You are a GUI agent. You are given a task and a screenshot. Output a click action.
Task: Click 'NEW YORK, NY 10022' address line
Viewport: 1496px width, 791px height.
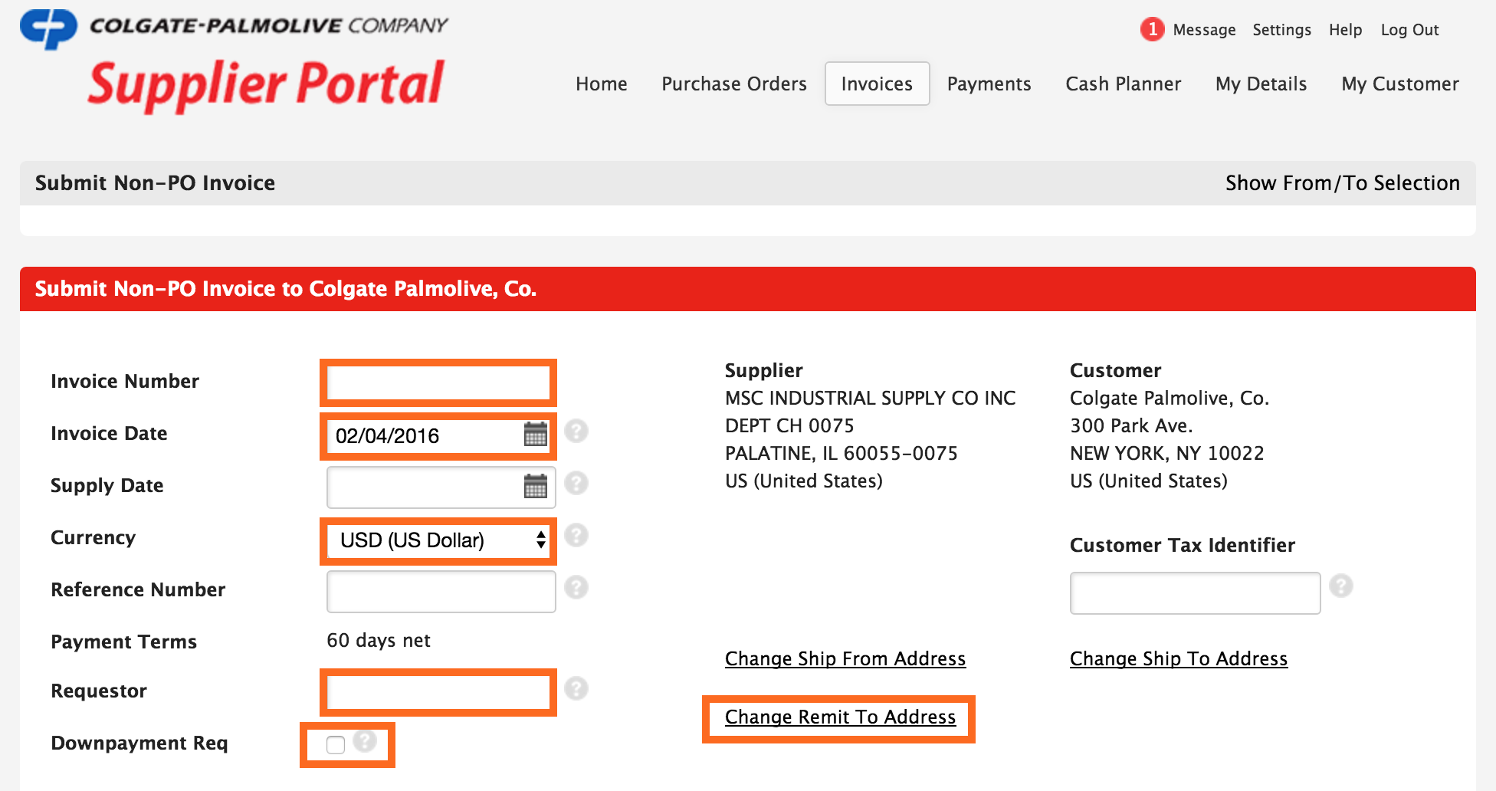click(1167, 453)
